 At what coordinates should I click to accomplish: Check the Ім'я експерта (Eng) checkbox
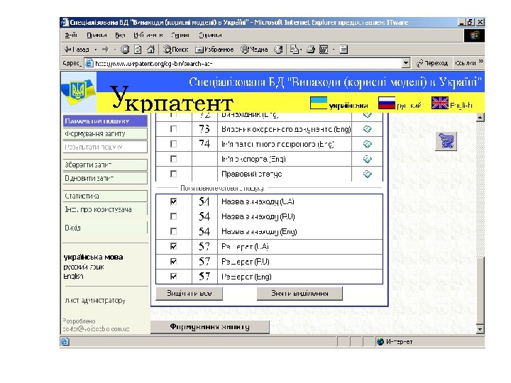click(x=173, y=159)
